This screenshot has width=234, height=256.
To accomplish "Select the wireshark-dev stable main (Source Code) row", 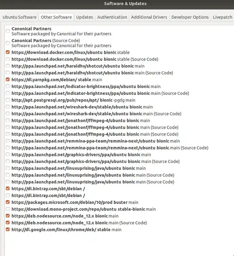I will tap(96, 113).
